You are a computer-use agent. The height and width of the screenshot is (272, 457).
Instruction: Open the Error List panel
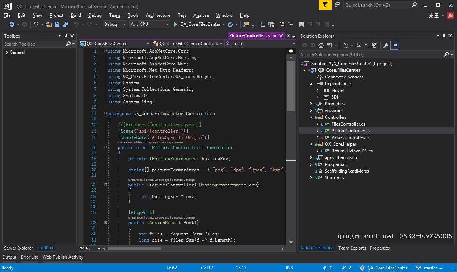click(29, 257)
